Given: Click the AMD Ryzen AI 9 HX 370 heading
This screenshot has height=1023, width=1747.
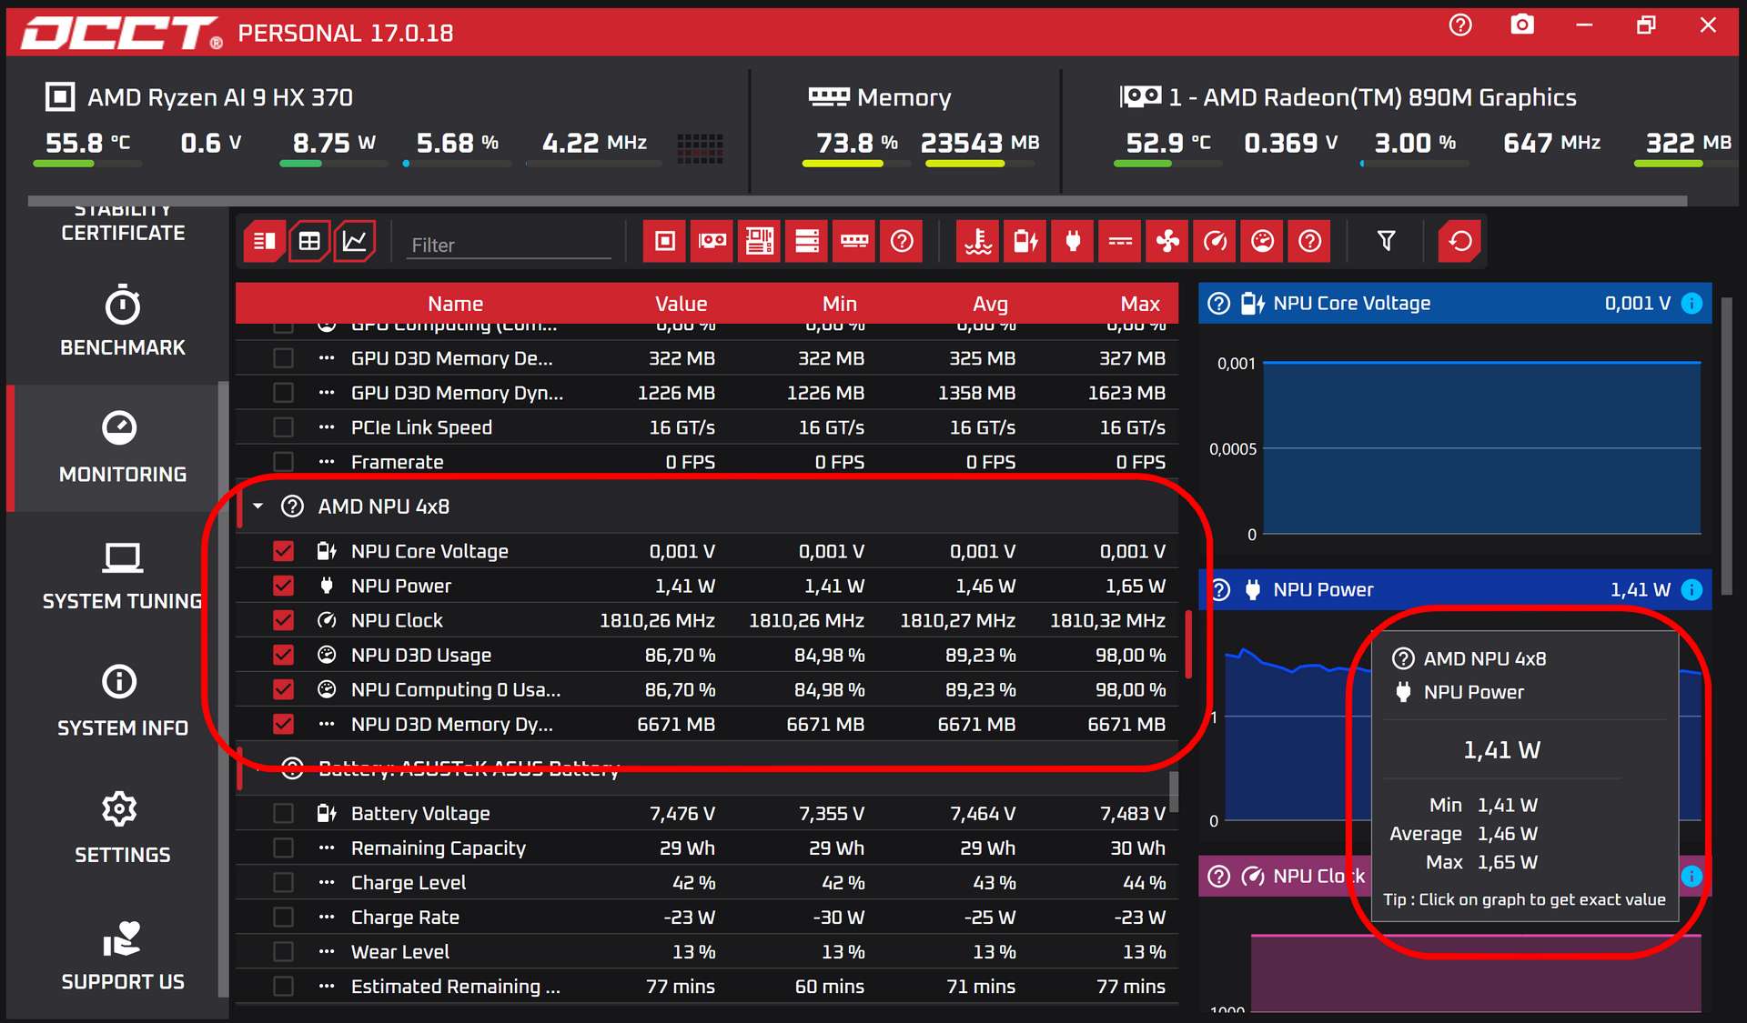Looking at the screenshot, I should [x=220, y=97].
